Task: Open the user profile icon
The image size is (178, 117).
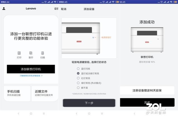Action: point(4,9)
